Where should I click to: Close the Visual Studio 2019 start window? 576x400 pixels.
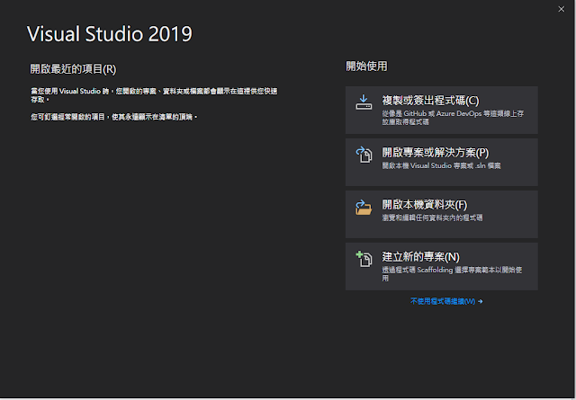(561, 9)
